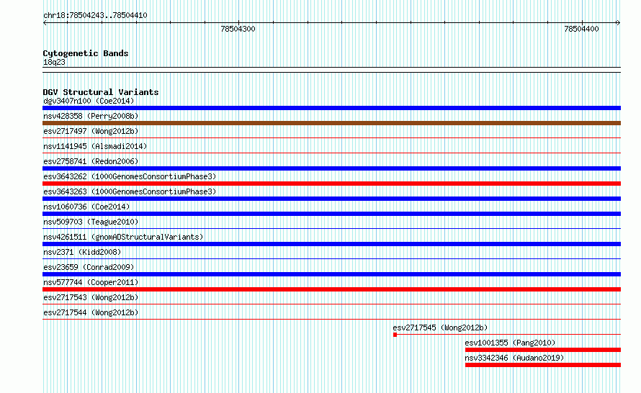Open variant dgv3407n100 (Coe2014)
Image resolution: width=641 pixels, height=393 pixels.
coord(89,101)
